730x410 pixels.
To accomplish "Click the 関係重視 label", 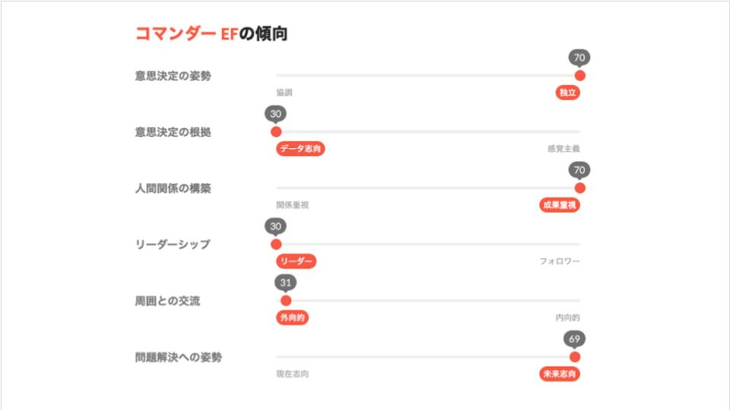I will (292, 205).
